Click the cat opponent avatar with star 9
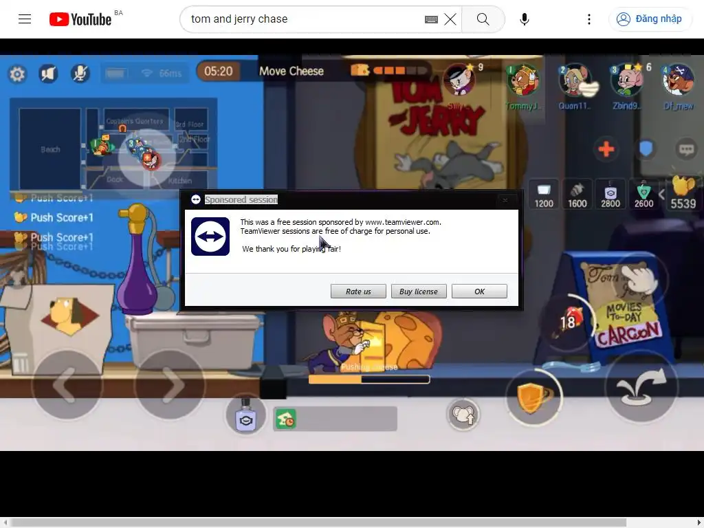 (x=459, y=80)
